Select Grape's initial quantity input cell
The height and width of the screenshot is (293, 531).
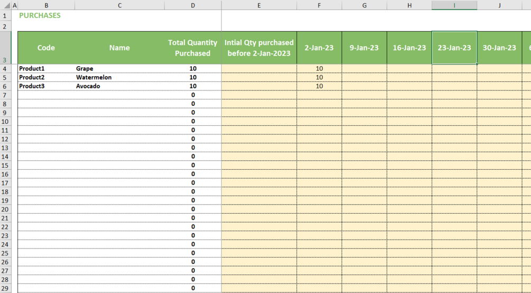(259, 69)
